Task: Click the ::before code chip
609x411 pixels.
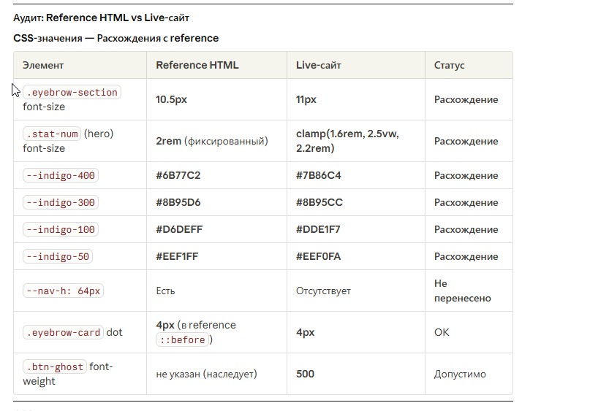Action: 183,340
